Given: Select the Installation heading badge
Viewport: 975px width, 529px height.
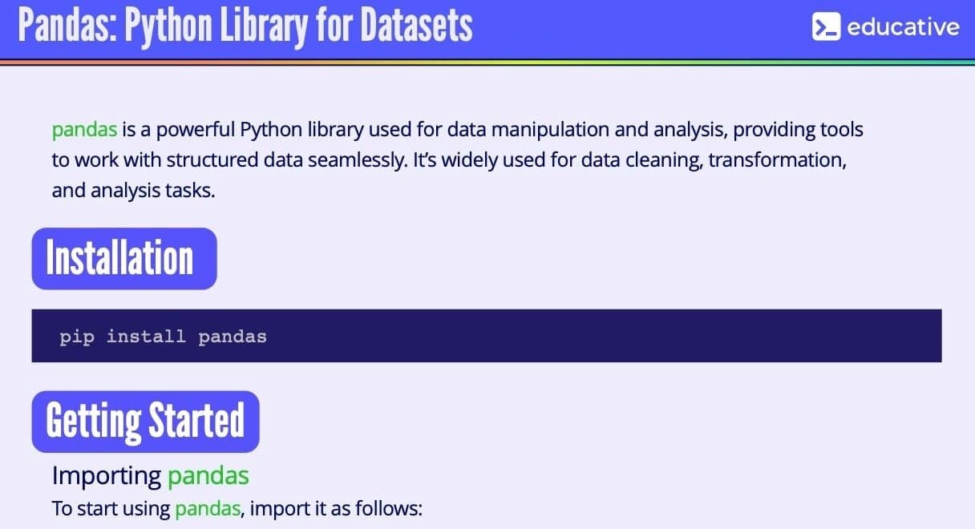Looking at the screenshot, I should [123, 258].
